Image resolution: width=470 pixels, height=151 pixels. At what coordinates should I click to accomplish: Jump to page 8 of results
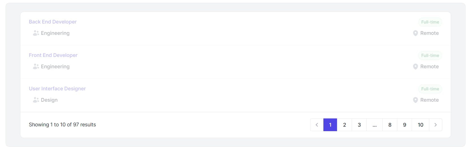(390, 125)
